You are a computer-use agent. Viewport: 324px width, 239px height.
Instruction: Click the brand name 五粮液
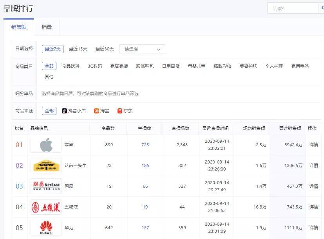(x=71, y=207)
